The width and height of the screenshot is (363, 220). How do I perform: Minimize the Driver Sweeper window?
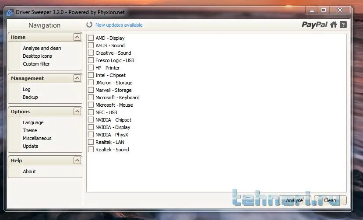312,10
